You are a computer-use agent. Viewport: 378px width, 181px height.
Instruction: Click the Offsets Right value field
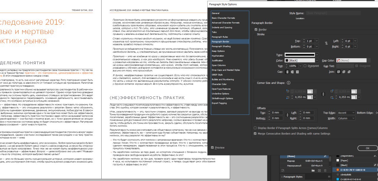click(308, 118)
